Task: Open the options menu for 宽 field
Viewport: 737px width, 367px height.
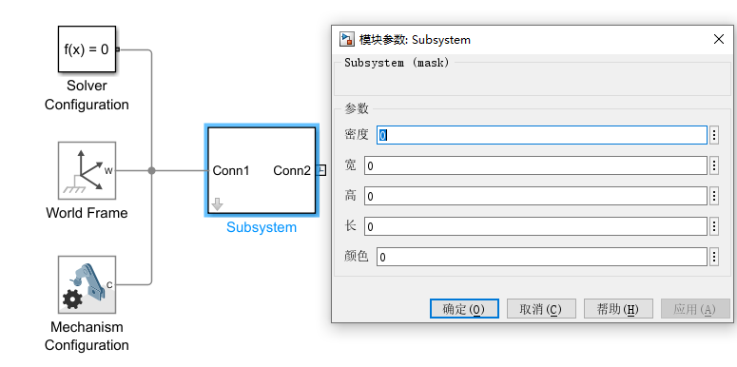Action: click(x=714, y=165)
